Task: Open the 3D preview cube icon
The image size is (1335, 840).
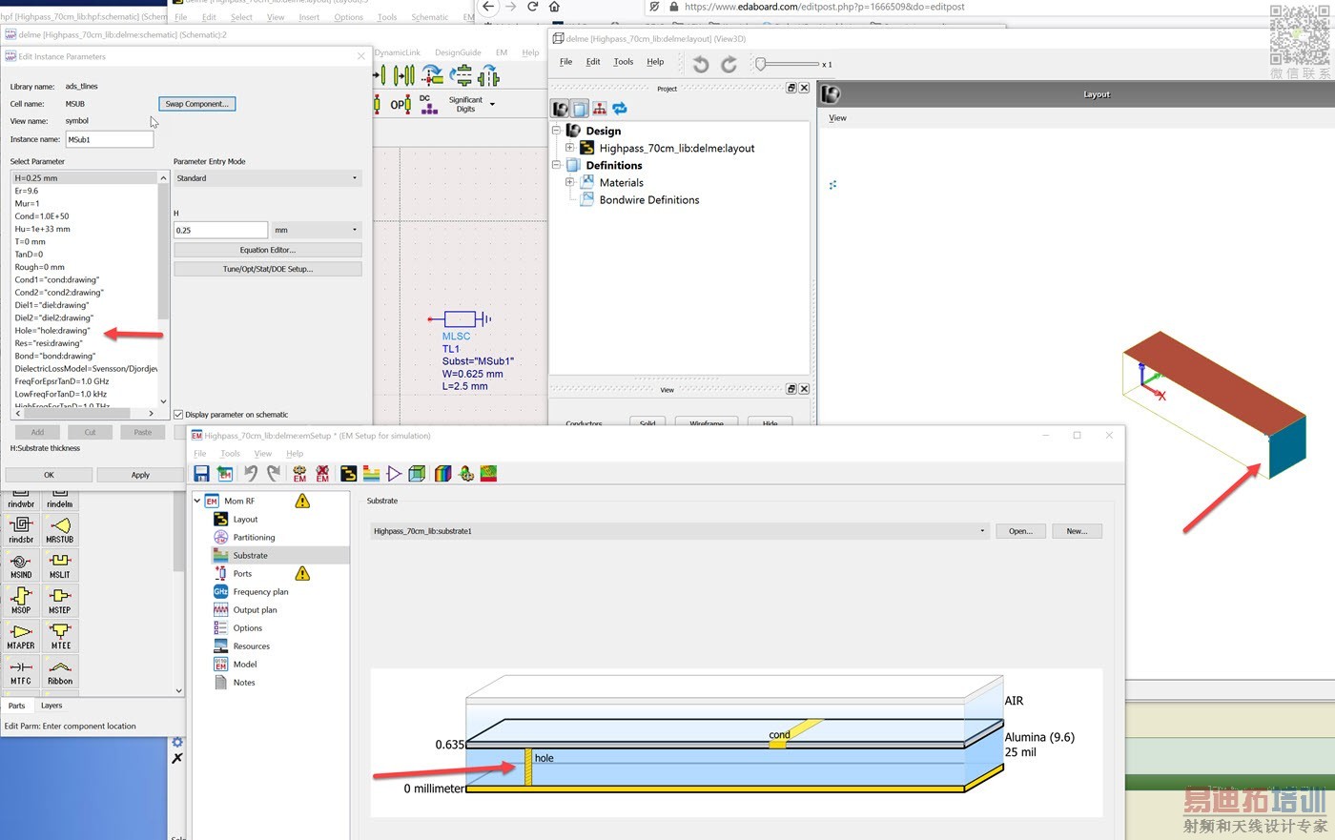Action: (417, 474)
